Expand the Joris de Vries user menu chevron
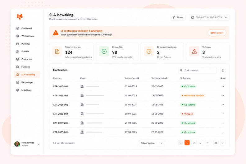Viewport: 246px width, 164px height. click(39, 144)
